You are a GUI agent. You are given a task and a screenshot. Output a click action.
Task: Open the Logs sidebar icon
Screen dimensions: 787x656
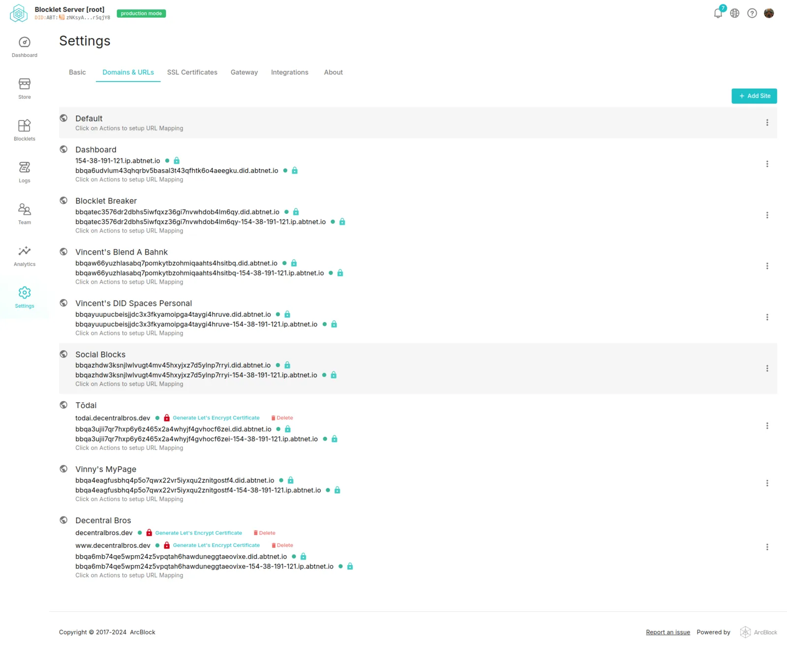(x=25, y=168)
